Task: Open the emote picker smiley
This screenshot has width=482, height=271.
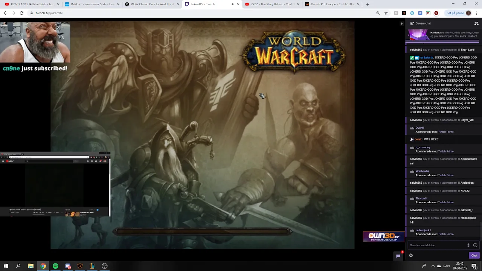Action: (x=475, y=245)
